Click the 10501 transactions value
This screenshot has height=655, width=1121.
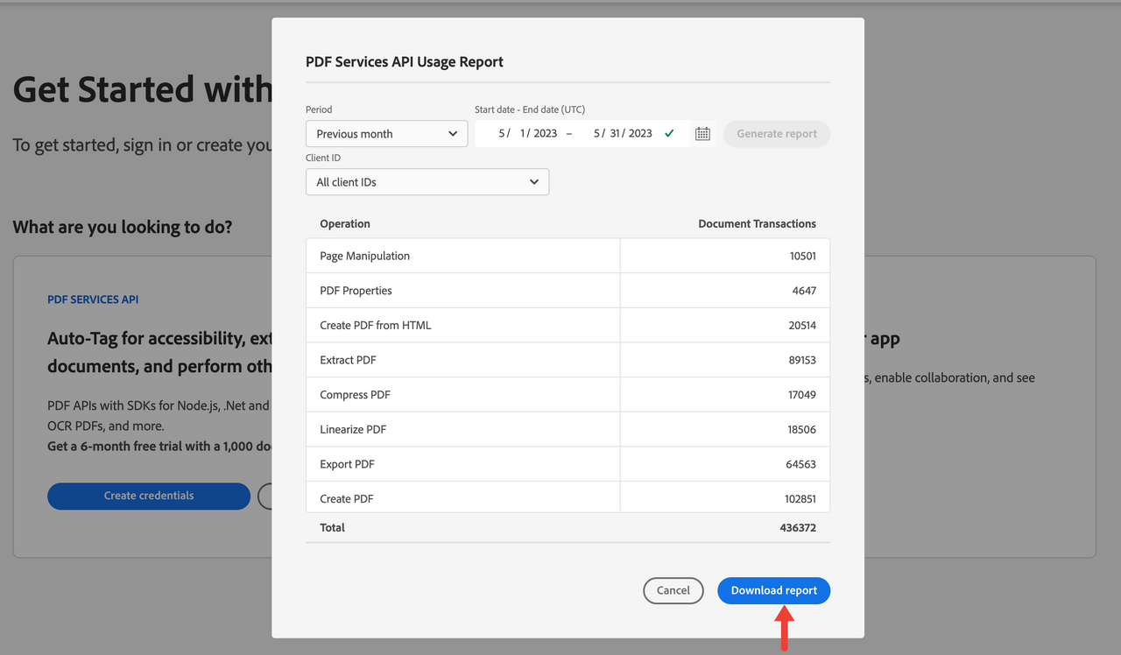point(802,256)
